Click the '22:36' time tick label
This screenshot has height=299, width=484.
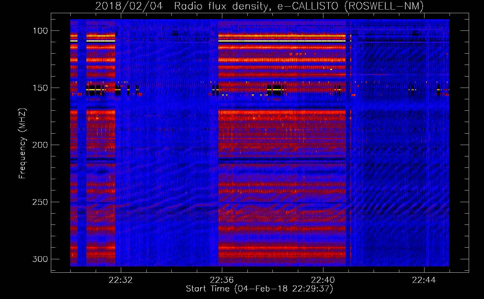pos(222,280)
